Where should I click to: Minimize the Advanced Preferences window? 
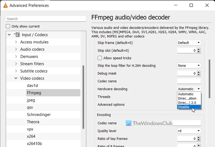[x=176, y=5]
